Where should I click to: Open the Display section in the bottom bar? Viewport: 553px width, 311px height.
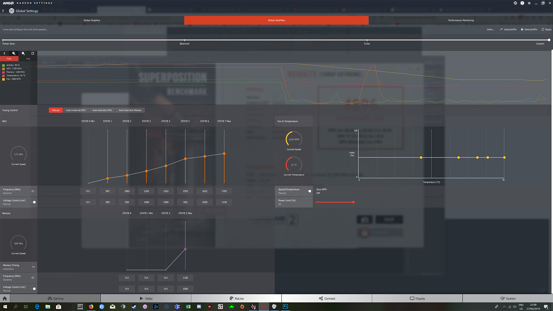point(417,298)
